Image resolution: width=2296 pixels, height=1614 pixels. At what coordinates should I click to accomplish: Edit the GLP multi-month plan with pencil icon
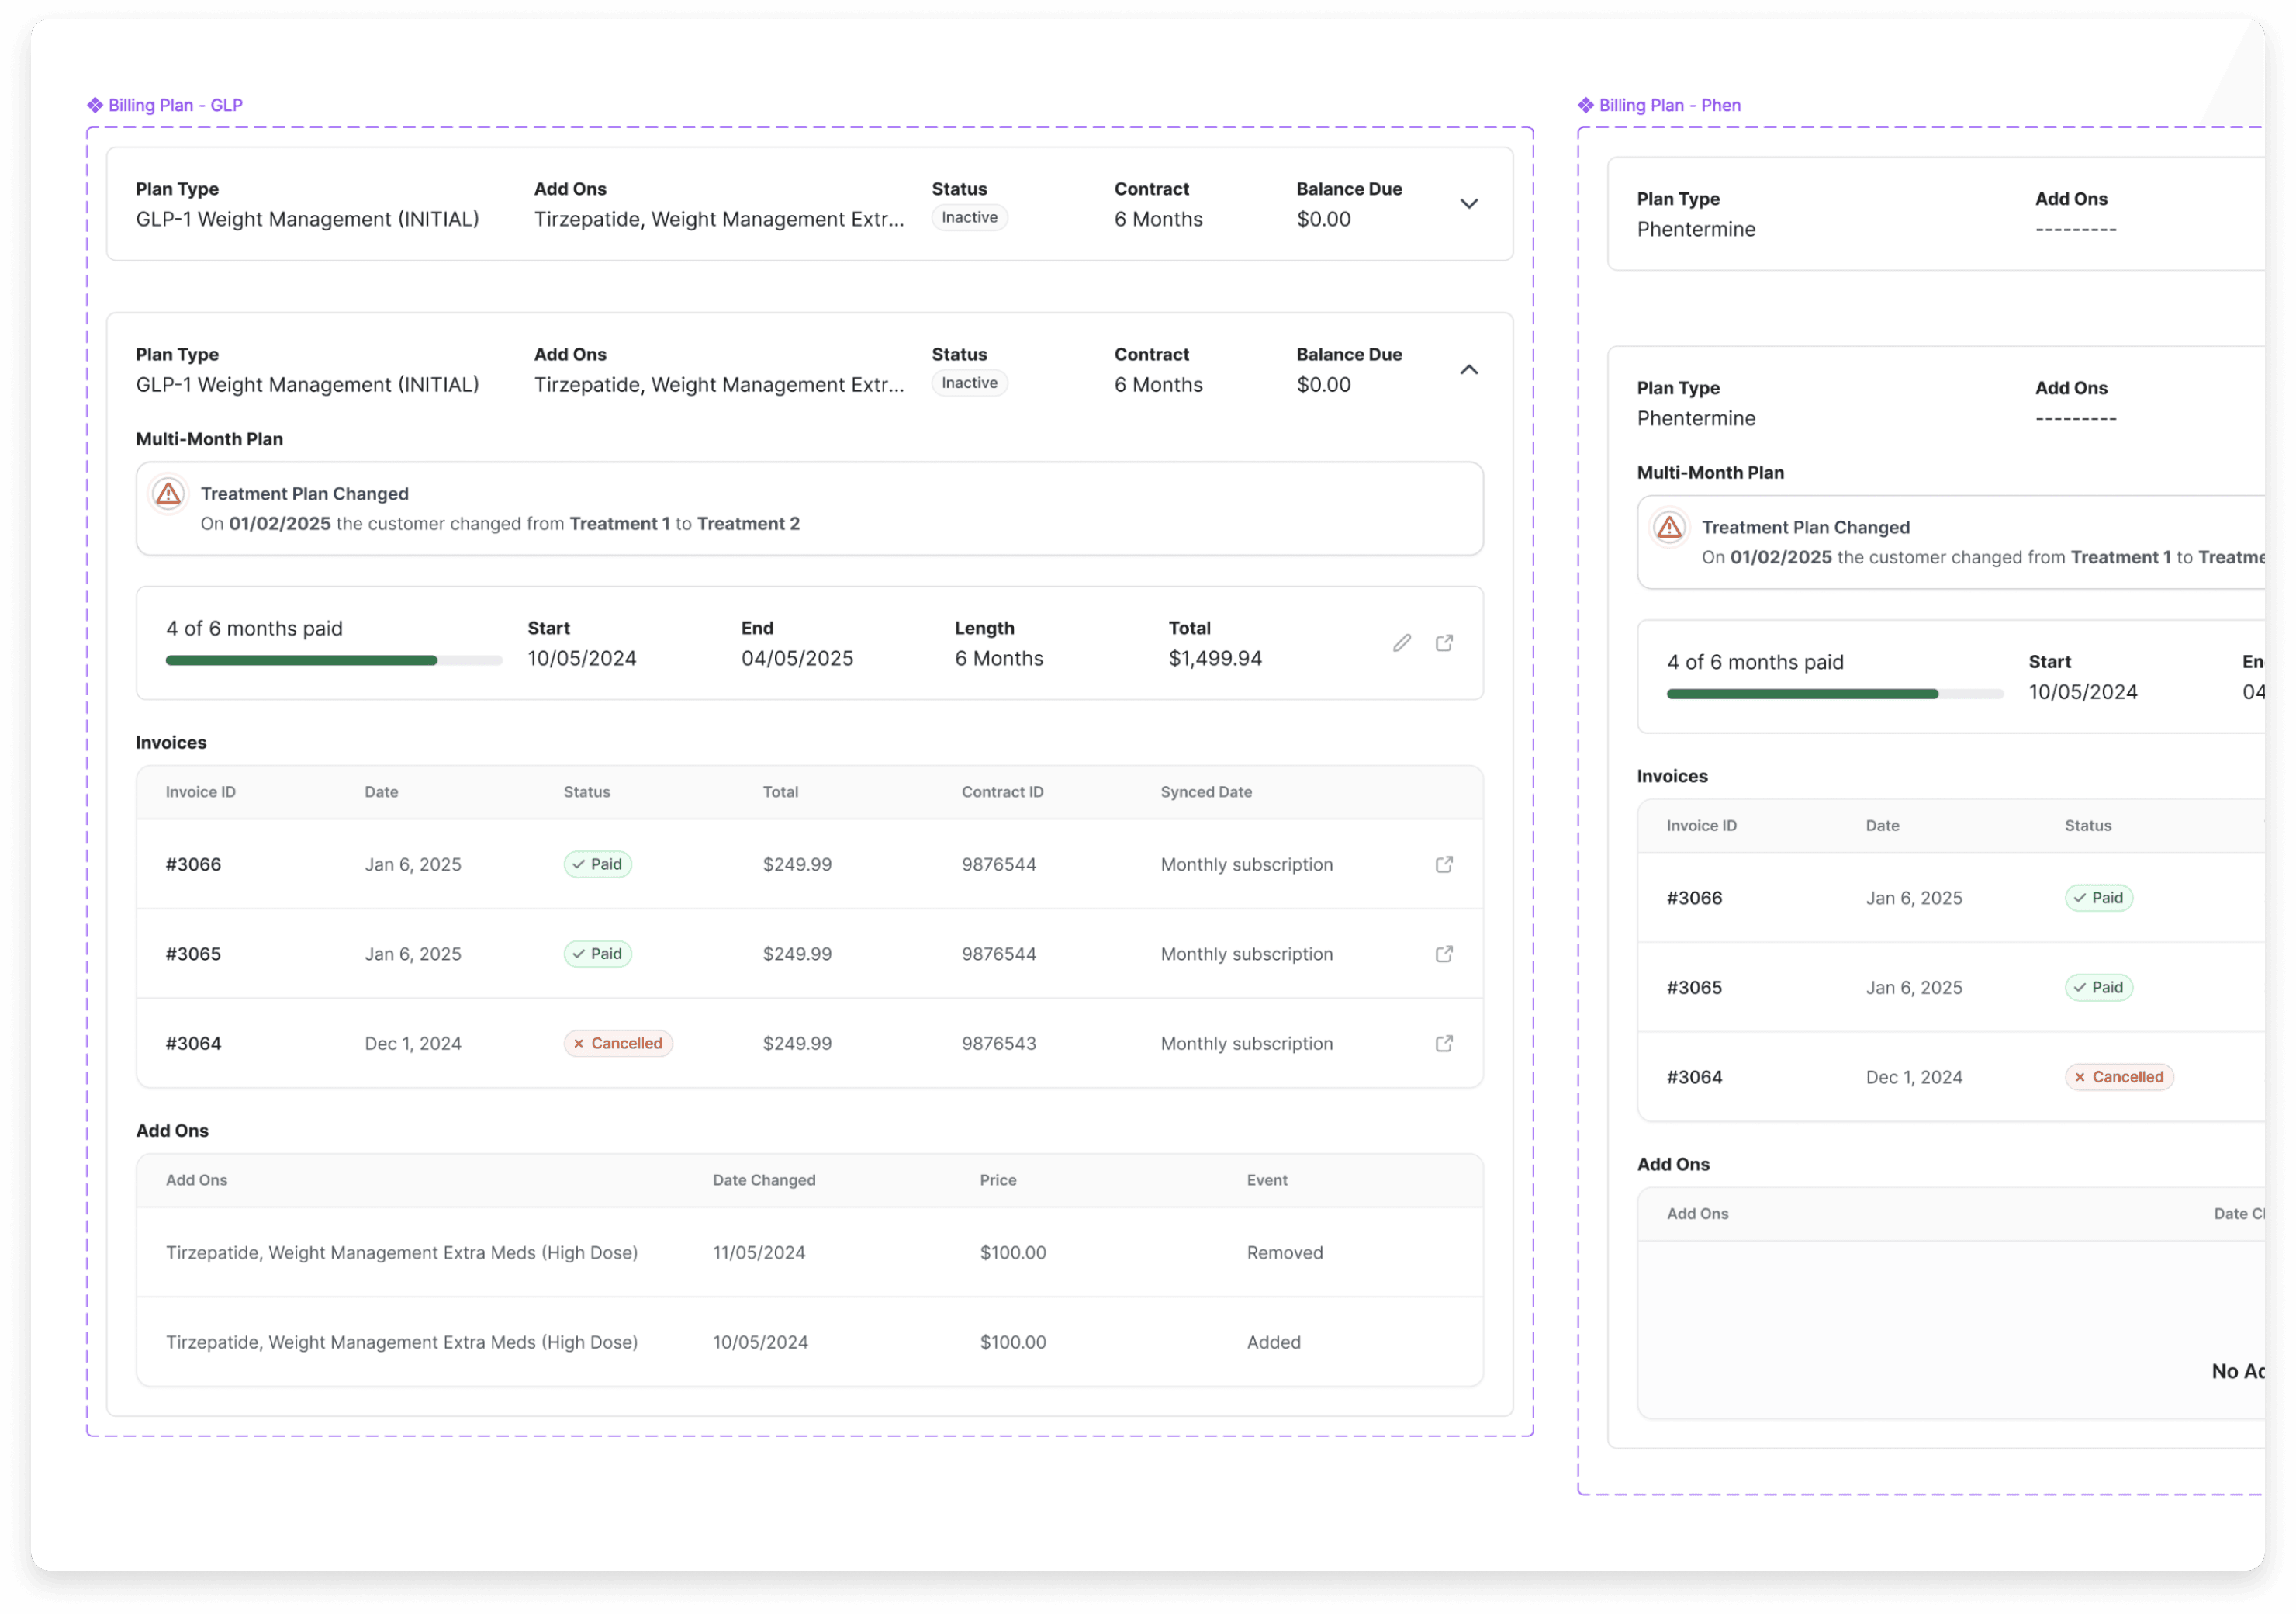point(1402,643)
